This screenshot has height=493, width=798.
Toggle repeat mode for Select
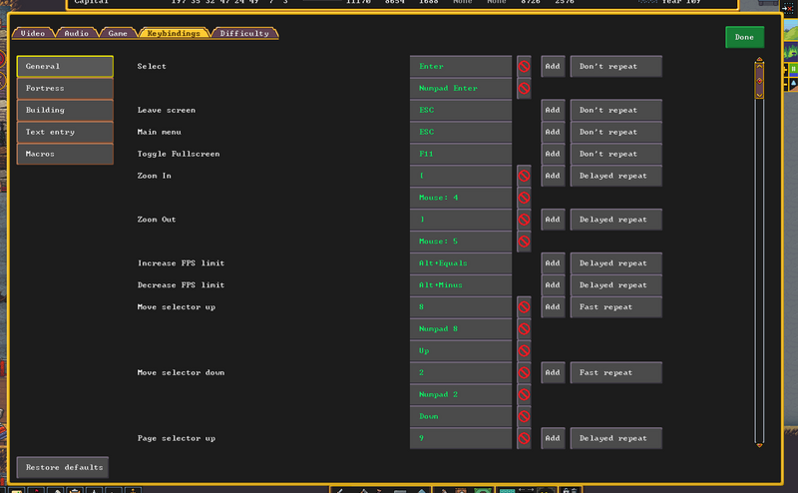615,66
